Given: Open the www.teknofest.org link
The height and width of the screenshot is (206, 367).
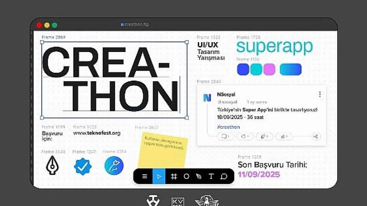Looking at the screenshot, I should (x=97, y=133).
